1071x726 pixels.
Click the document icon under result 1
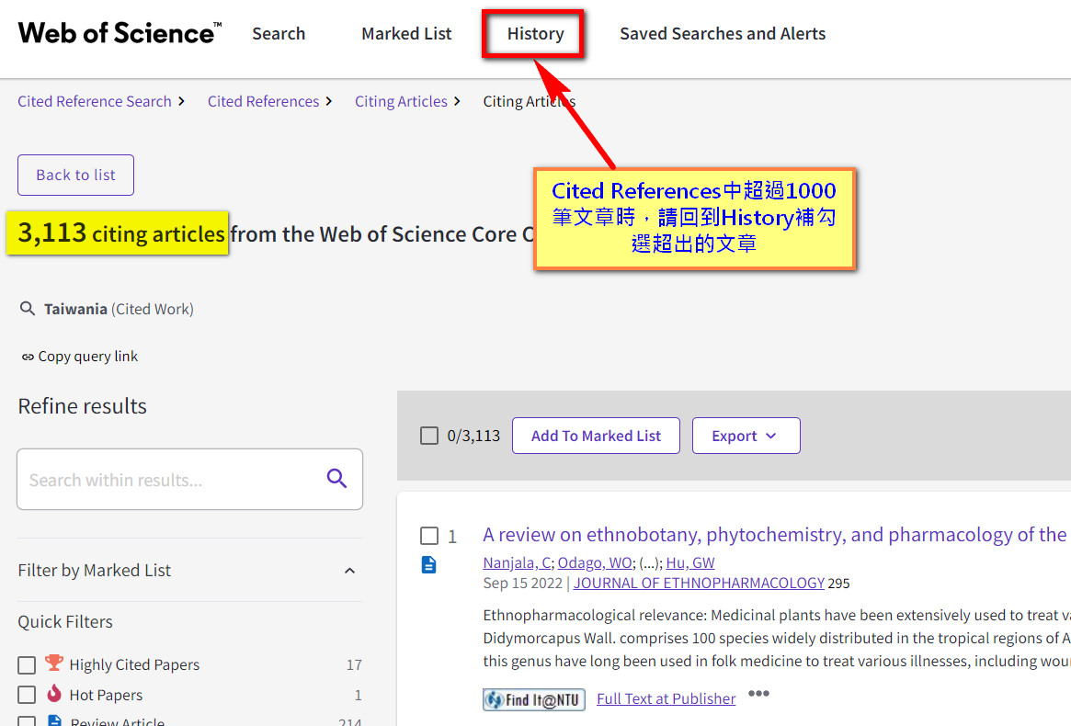(x=429, y=565)
